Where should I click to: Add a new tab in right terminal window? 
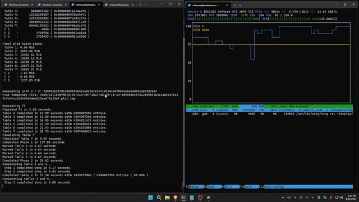[x=234, y=5]
